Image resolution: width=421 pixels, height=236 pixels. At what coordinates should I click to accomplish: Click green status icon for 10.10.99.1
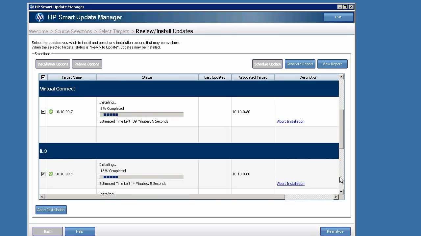51,174
